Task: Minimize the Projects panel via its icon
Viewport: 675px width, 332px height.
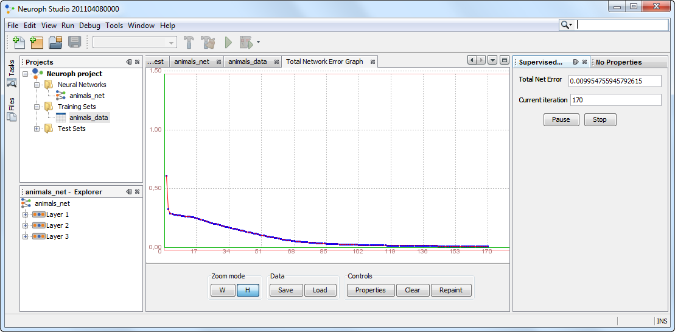Action: 128,62
